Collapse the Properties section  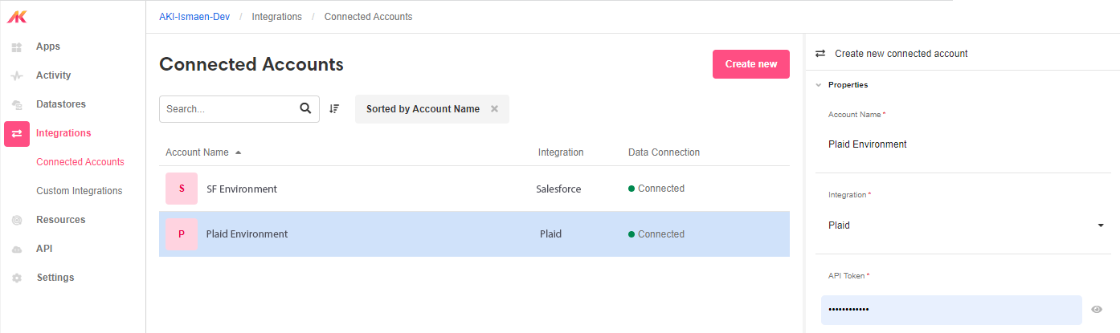(819, 85)
